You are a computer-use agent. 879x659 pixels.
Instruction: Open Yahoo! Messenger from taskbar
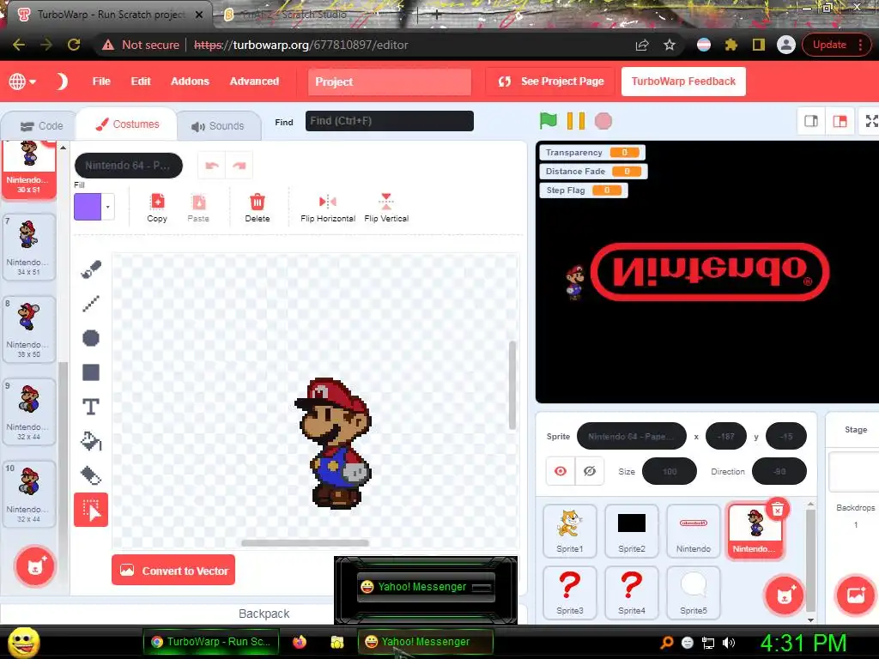(x=425, y=642)
